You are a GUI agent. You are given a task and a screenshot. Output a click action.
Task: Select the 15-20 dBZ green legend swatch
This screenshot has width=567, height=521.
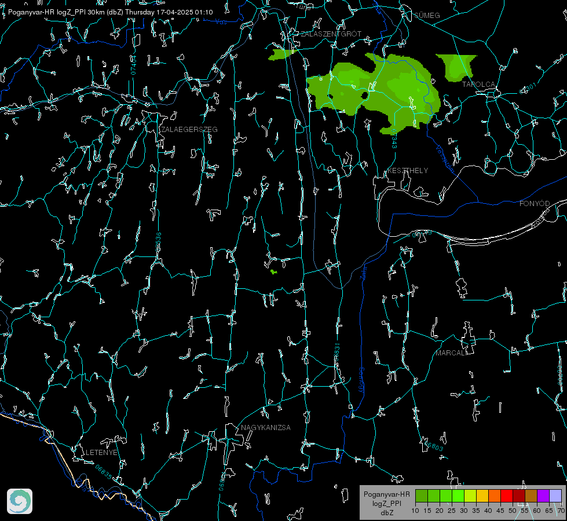[434, 496]
